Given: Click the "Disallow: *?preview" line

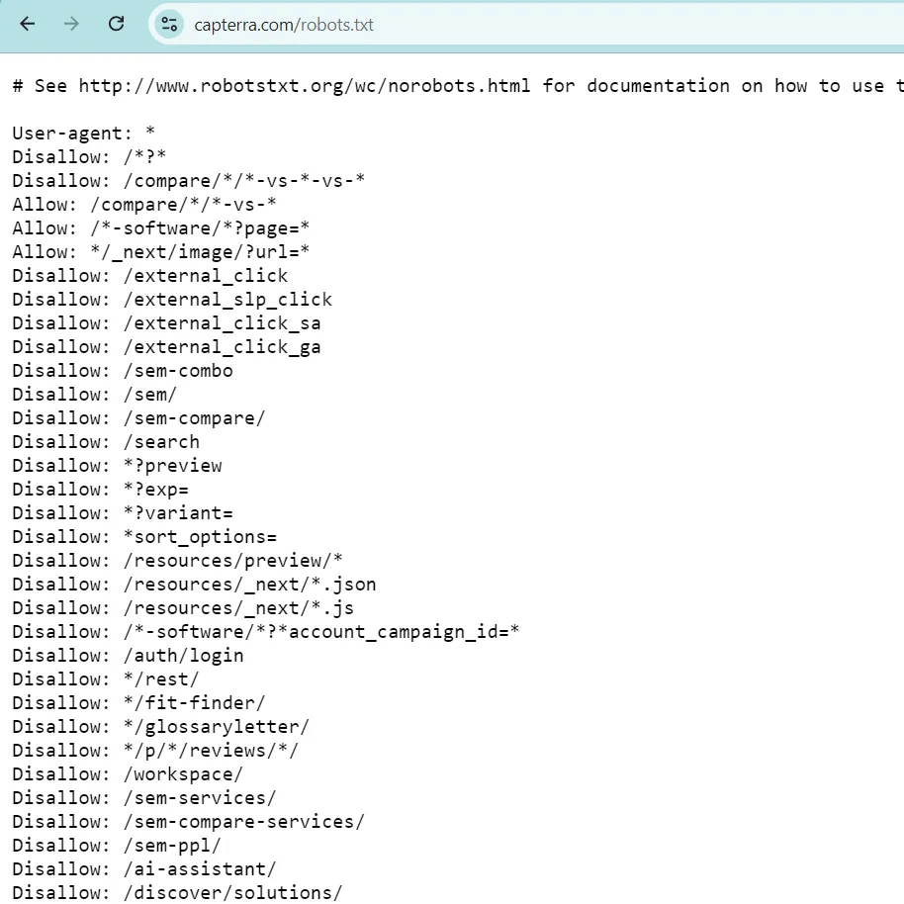Looking at the screenshot, I should pos(117,465).
